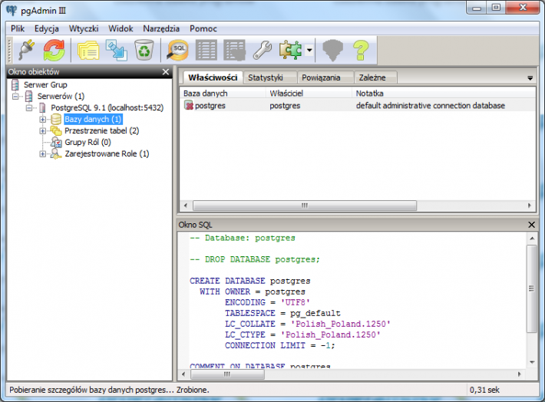The width and height of the screenshot is (545, 402).
Task: Click the CREATE DATABASE postgres line
Action: click(250, 281)
